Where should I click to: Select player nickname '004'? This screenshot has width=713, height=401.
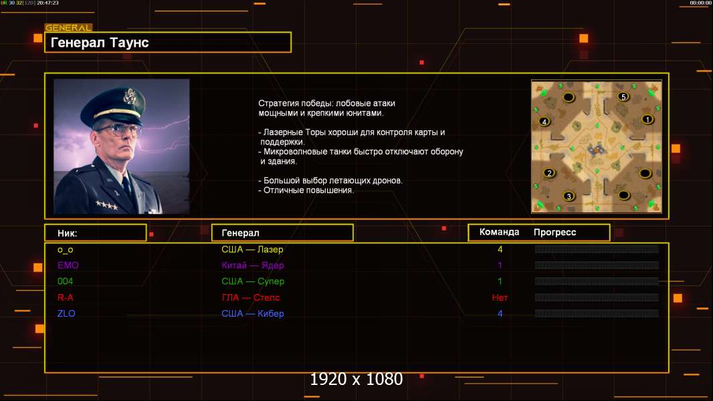pyautogui.click(x=65, y=281)
